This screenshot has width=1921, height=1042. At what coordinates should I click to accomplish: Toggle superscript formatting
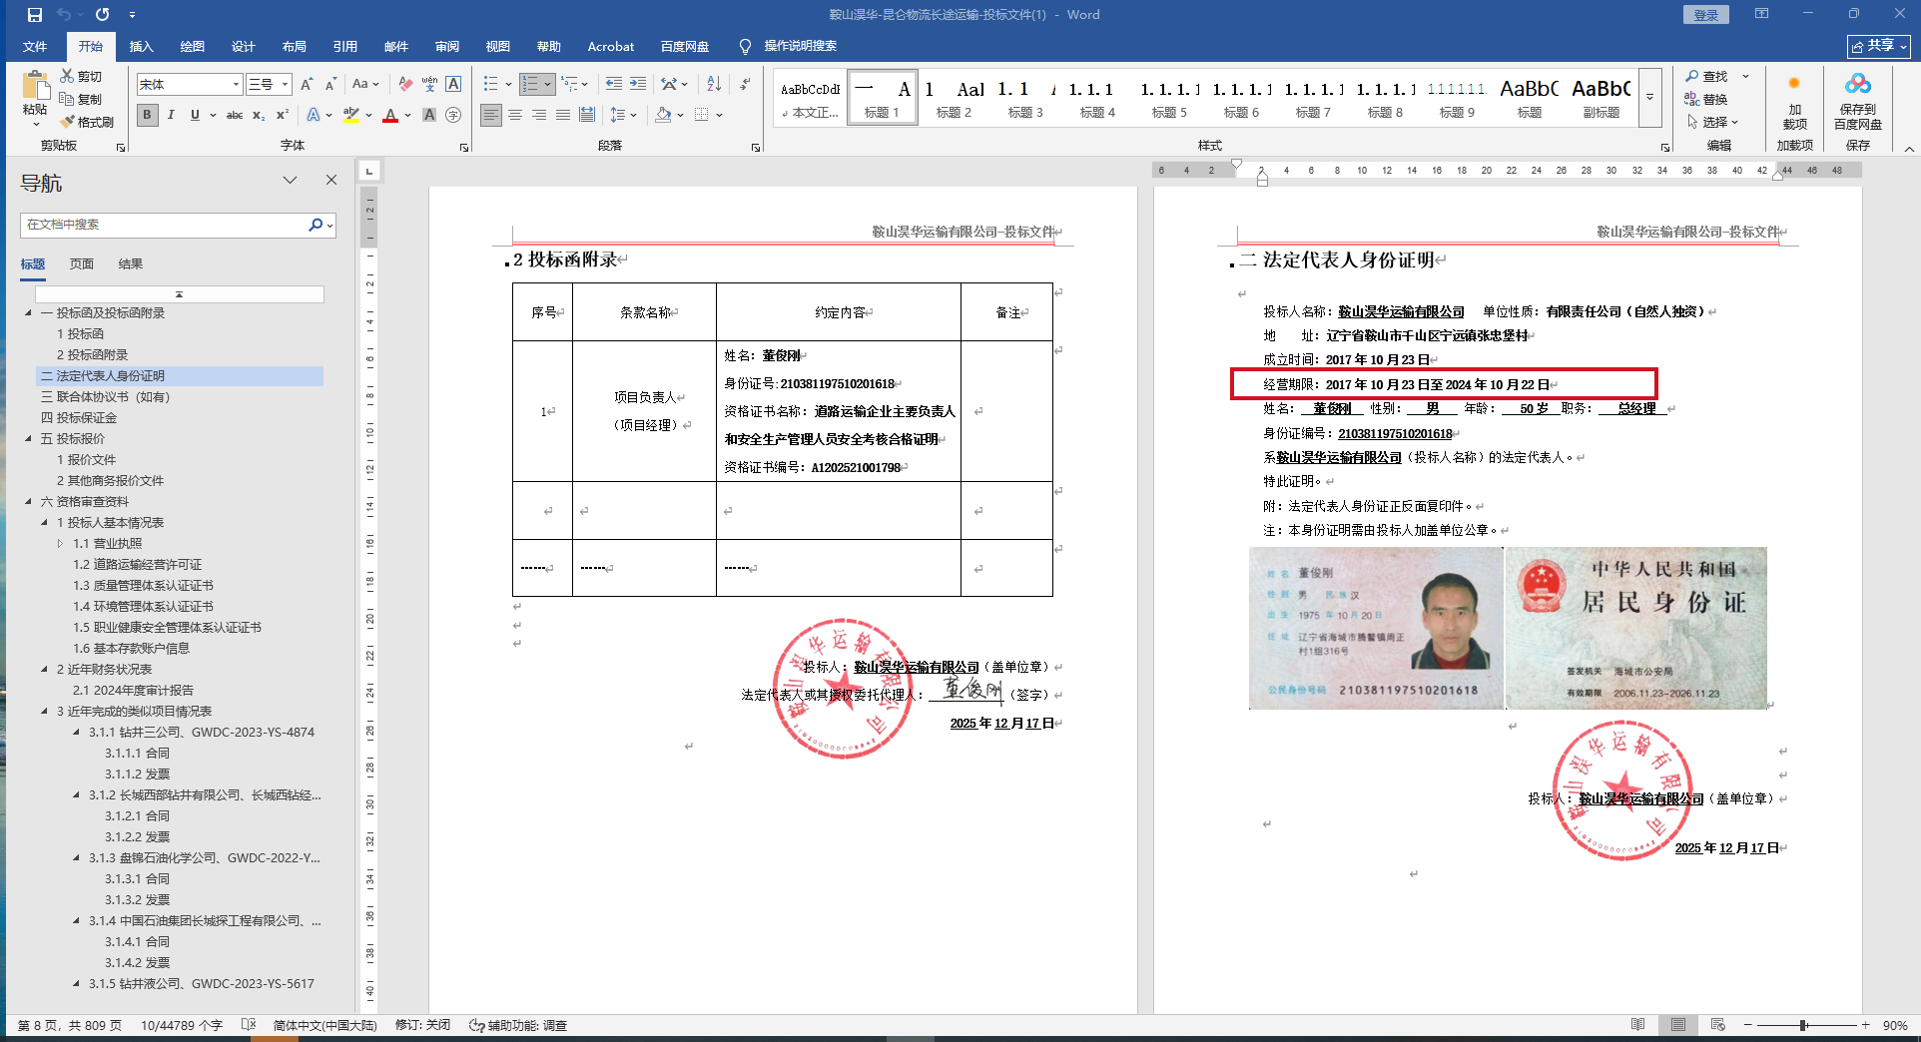pos(283,115)
